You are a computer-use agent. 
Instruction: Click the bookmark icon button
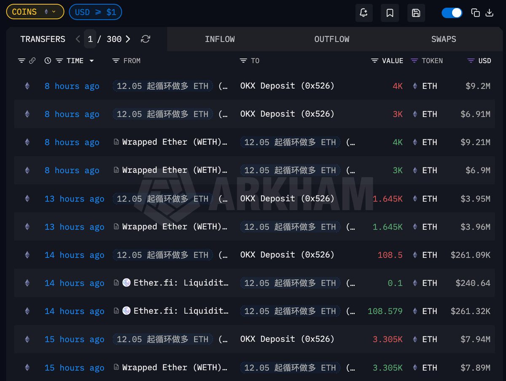click(x=390, y=13)
